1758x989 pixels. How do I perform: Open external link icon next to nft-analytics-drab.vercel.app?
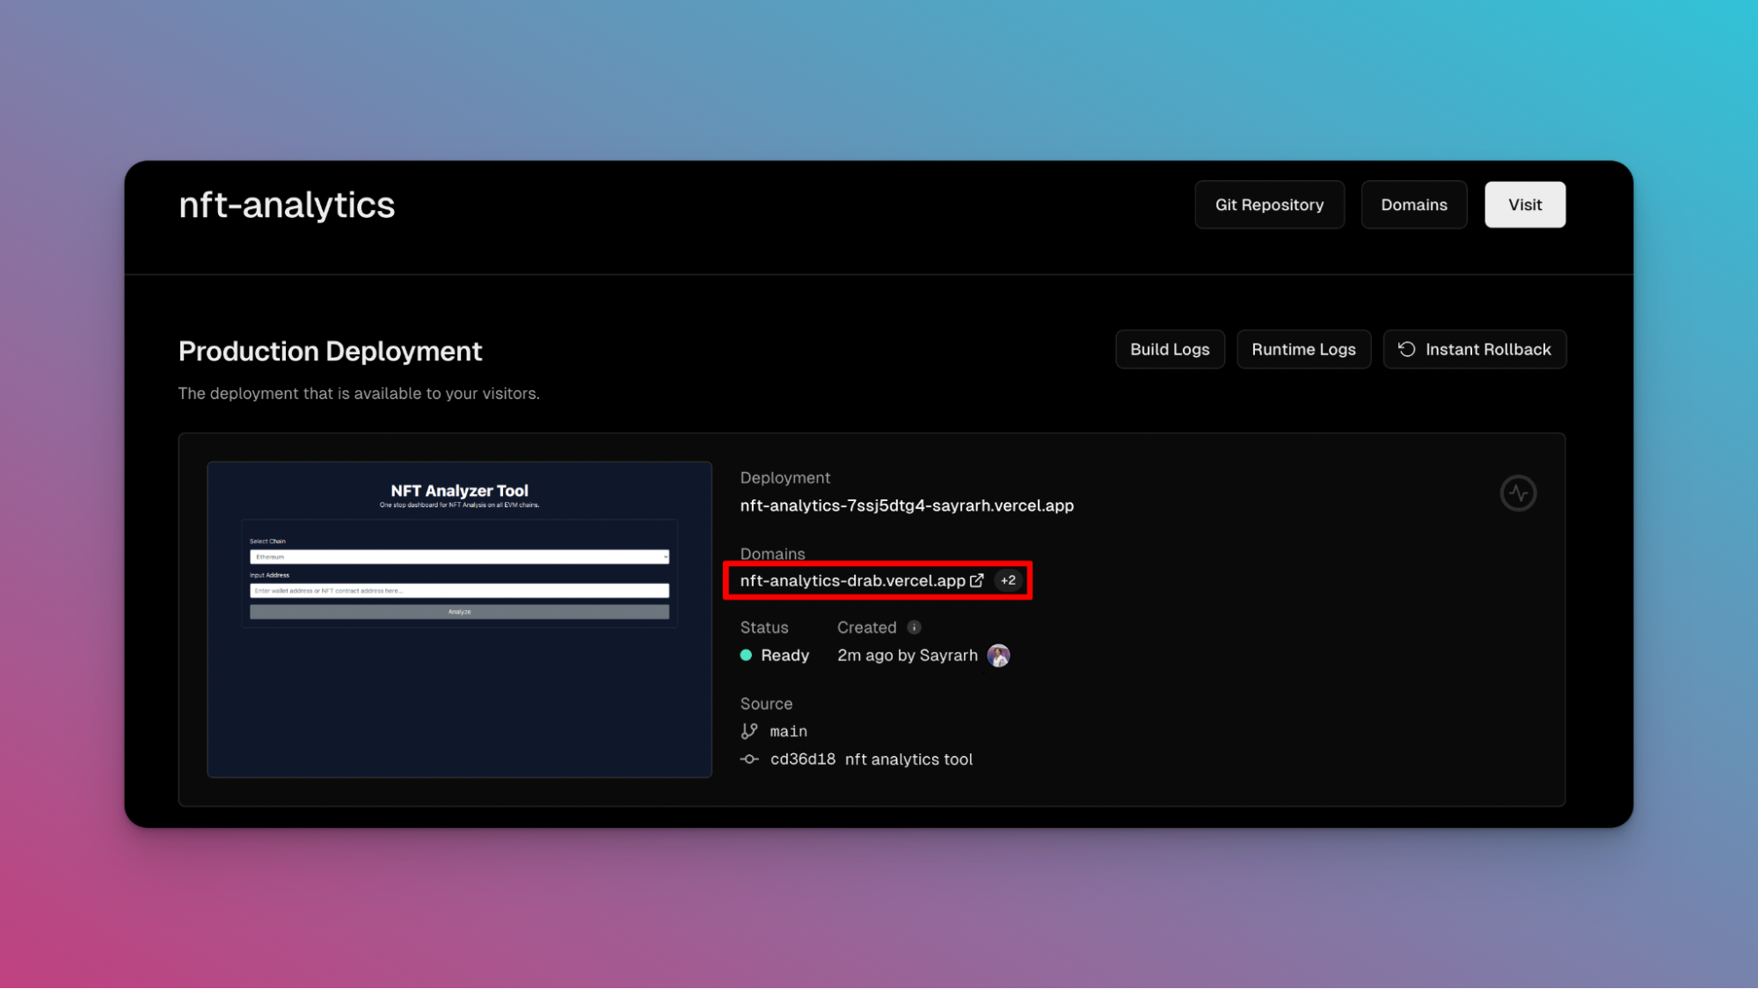pyautogui.click(x=977, y=580)
